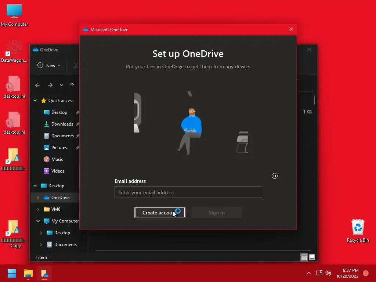376x282 pixels.
Task: Click the Create account button
Action: (x=160, y=213)
